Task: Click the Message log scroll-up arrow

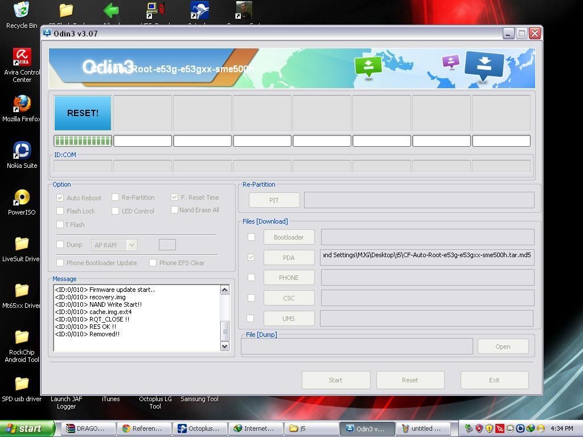Action: pyautogui.click(x=224, y=290)
